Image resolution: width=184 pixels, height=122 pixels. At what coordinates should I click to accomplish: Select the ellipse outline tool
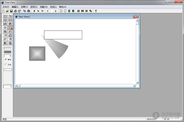pos(5,20)
